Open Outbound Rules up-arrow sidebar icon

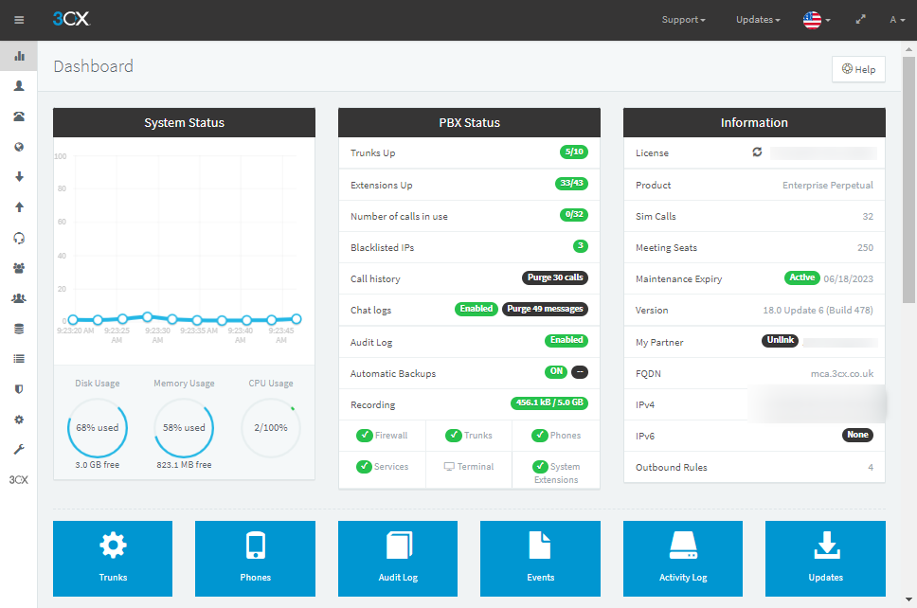19,207
